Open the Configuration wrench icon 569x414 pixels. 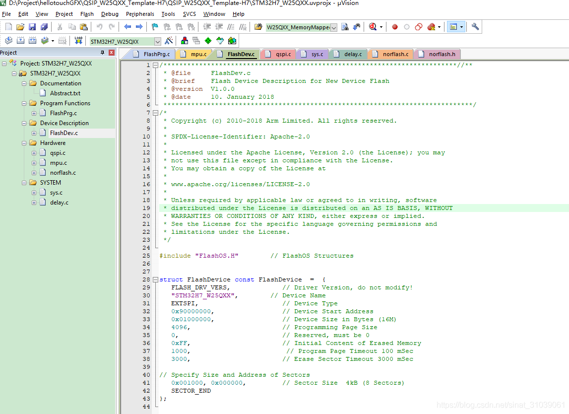click(475, 26)
